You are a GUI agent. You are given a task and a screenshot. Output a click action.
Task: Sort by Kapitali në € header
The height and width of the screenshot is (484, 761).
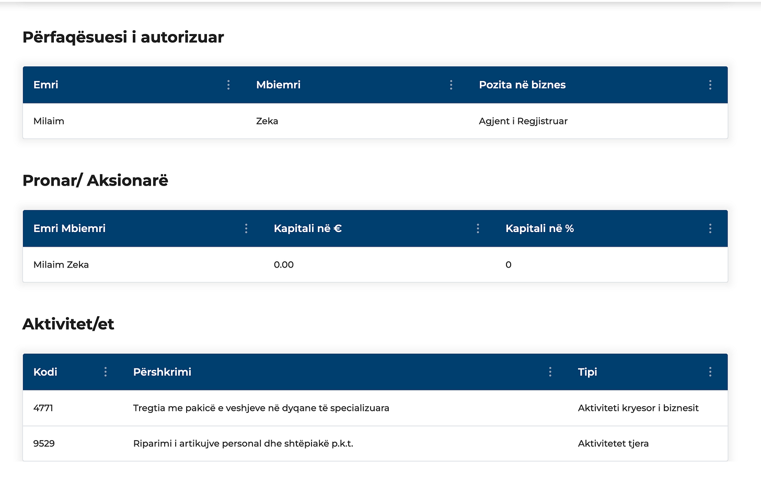point(308,228)
